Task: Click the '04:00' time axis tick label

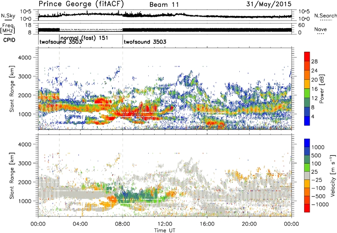Action: (x=80, y=224)
